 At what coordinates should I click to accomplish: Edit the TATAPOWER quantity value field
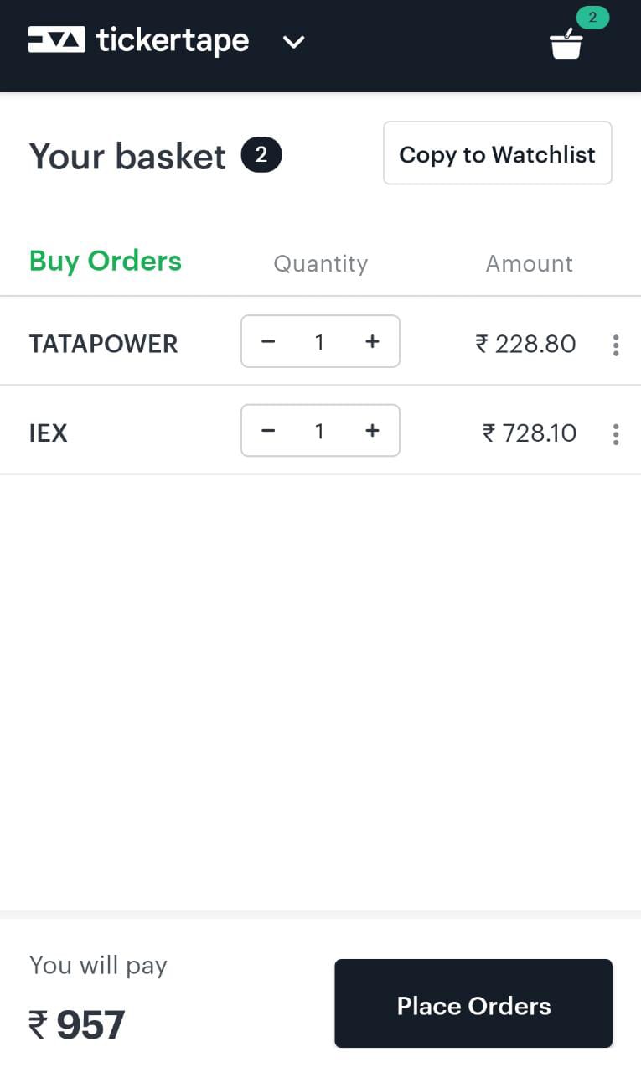pos(319,342)
